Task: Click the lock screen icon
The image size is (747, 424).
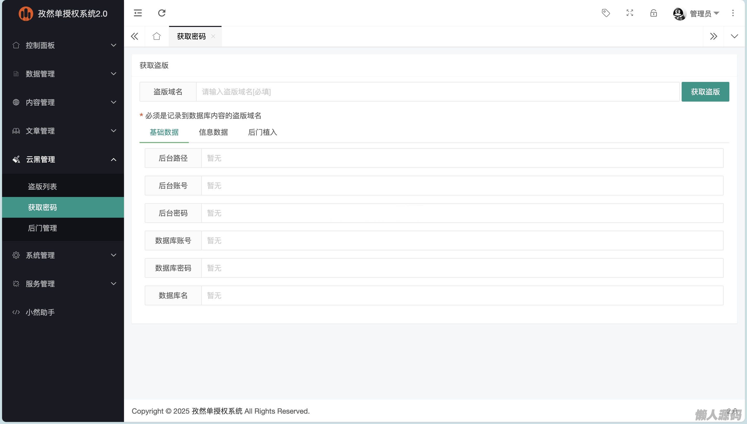Action: [x=653, y=13]
